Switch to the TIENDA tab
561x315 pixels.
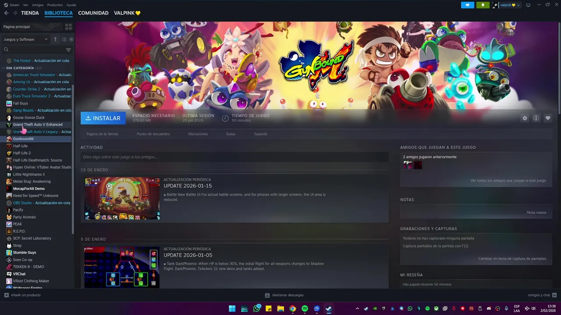click(30, 13)
